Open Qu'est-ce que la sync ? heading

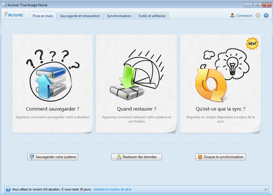pyautogui.click(x=221, y=109)
